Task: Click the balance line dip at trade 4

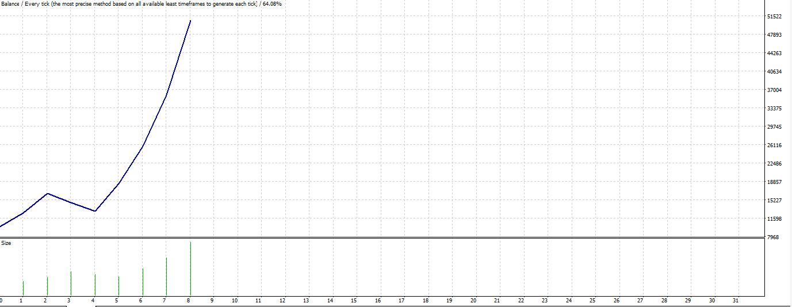Action: pyautogui.click(x=95, y=211)
